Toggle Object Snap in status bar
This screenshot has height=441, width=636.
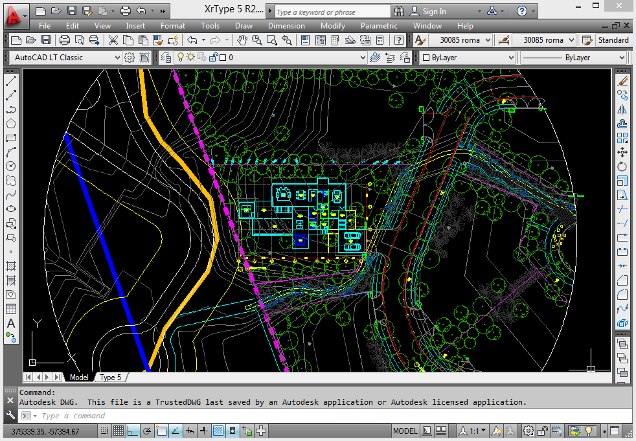click(x=161, y=431)
